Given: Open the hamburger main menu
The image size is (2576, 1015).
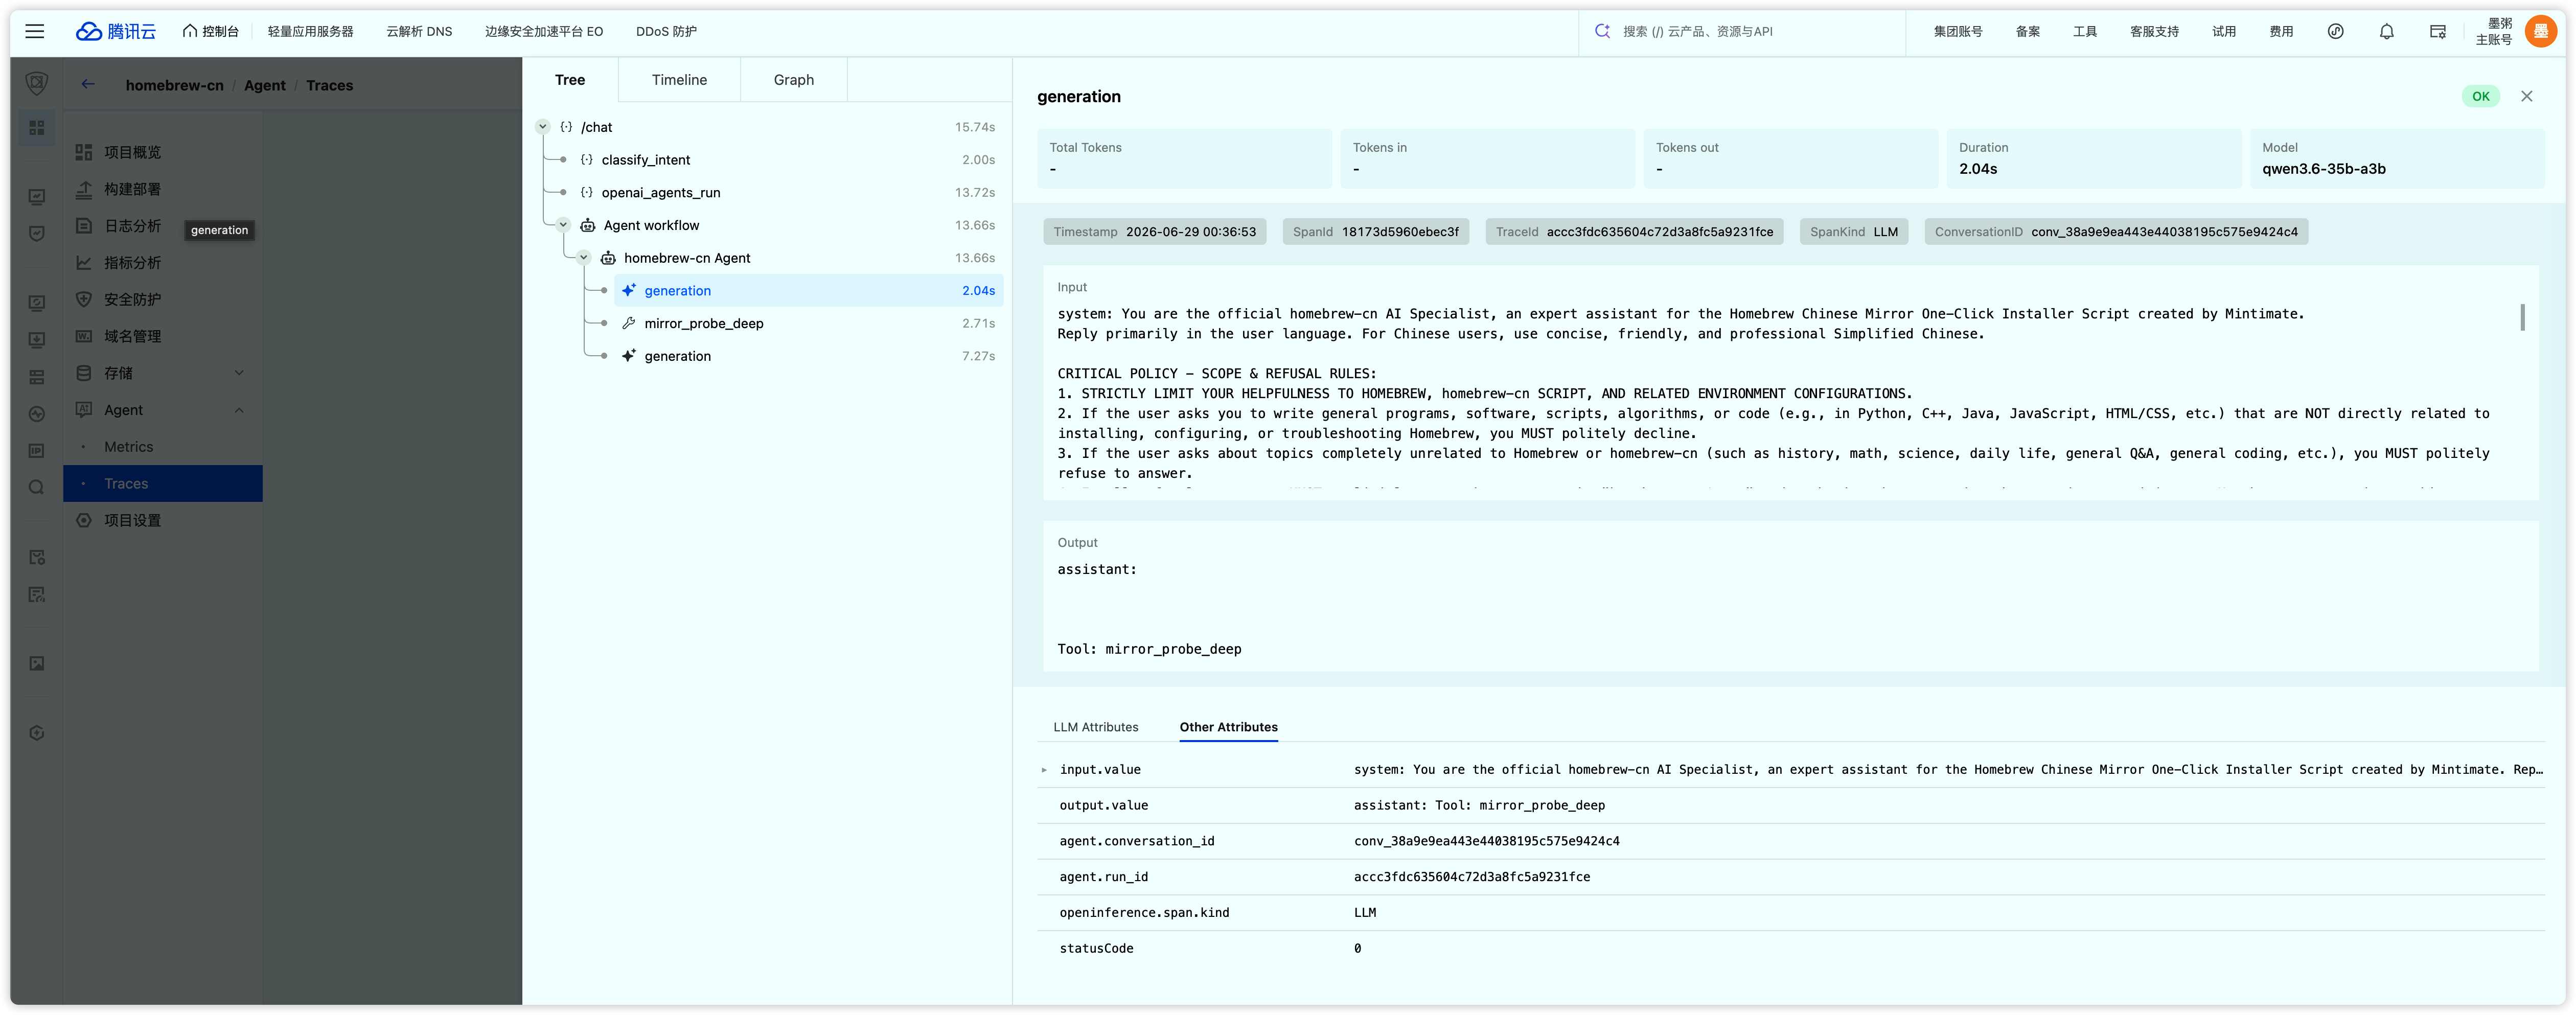Looking at the screenshot, I should pyautogui.click(x=35, y=31).
